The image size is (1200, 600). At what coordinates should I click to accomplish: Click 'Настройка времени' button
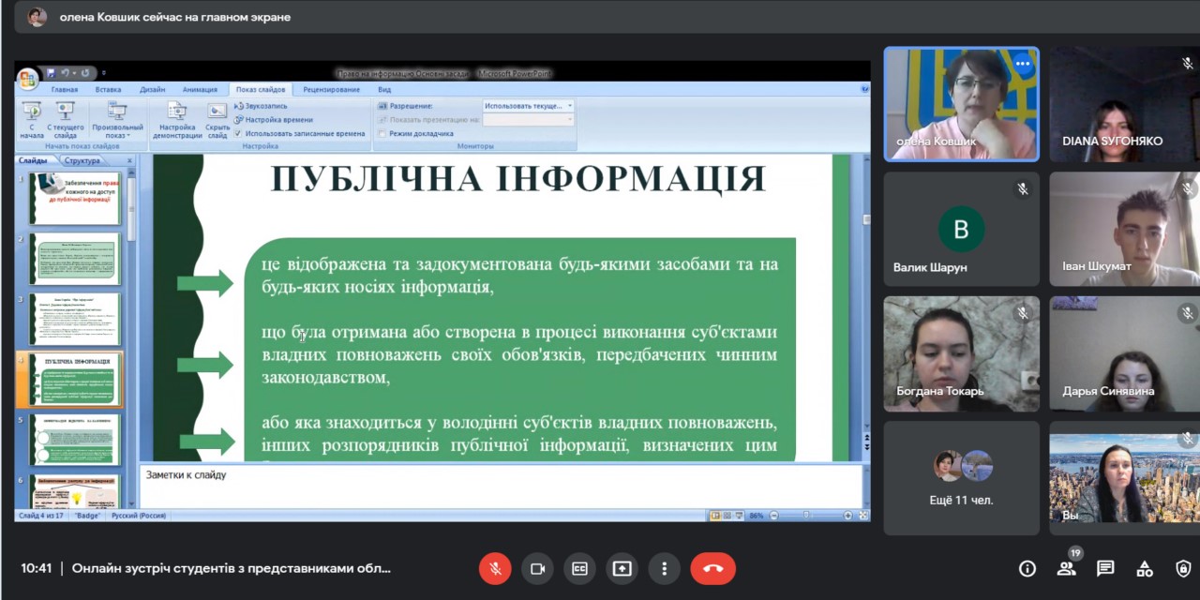pyautogui.click(x=277, y=120)
